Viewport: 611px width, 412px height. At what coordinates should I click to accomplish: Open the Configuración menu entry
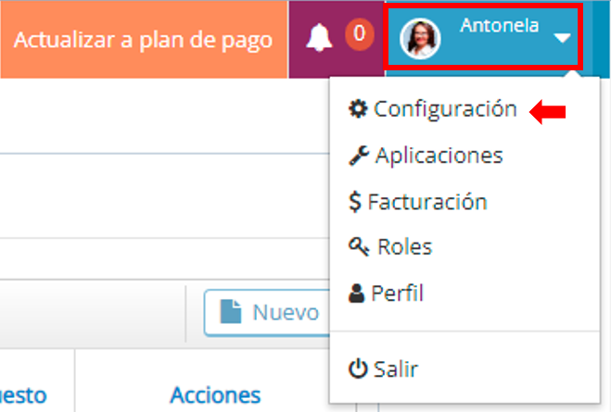[445, 109]
